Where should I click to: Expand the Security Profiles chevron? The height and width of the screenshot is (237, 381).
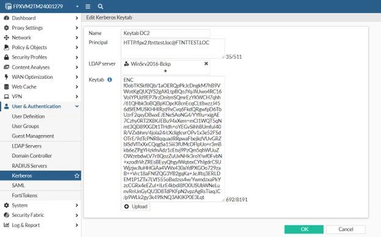tap(77, 57)
